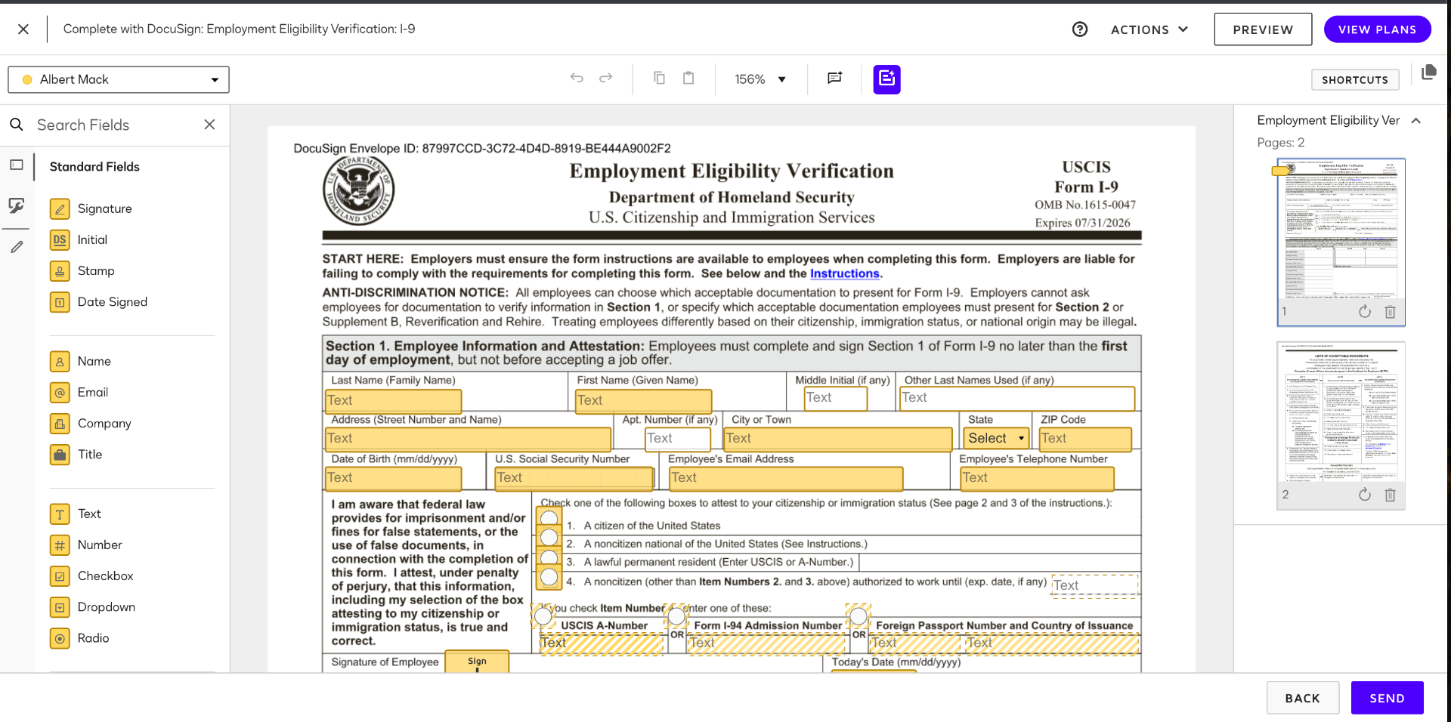
Task: Click the purple document fields icon
Action: (886, 79)
